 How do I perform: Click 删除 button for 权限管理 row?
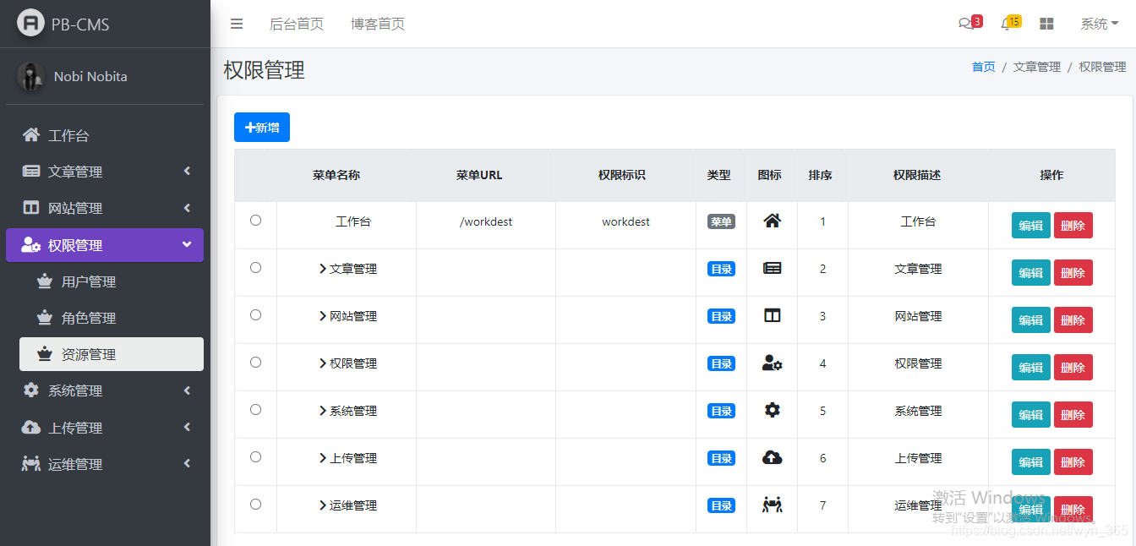pos(1073,368)
